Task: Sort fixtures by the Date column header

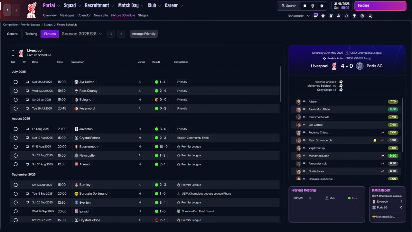Action: [35, 62]
